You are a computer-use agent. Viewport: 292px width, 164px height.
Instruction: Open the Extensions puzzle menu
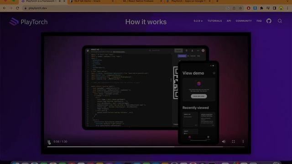click(261, 8)
